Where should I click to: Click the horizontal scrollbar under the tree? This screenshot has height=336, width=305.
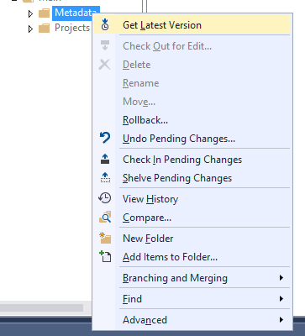point(41,307)
